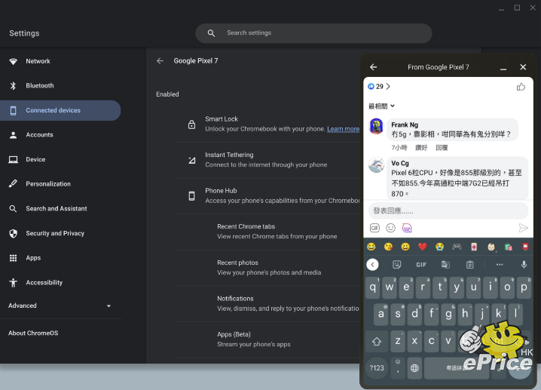
Task: Minimize the From Google Pixel 7 window
Action: (x=503, y=68)
